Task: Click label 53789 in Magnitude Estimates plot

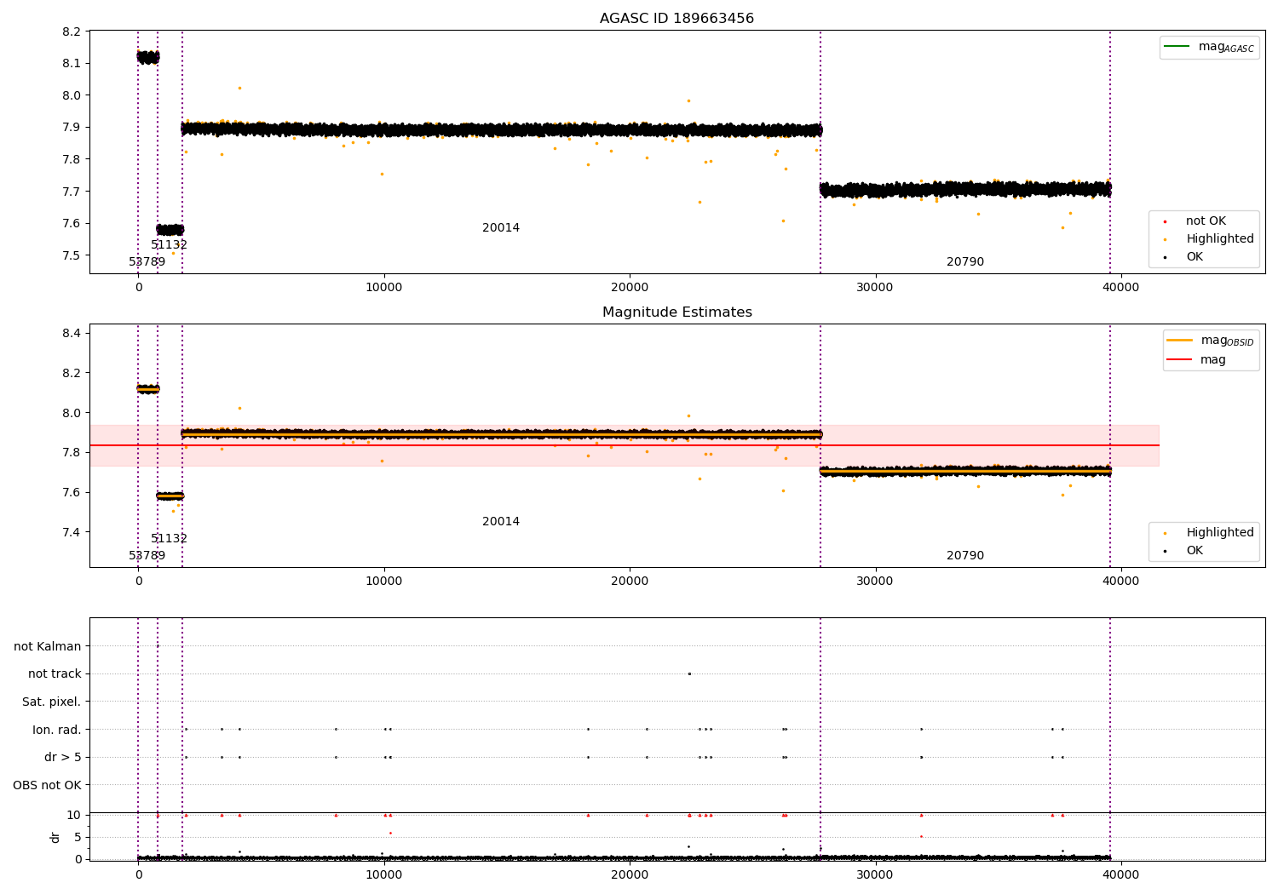Action: click(x=147, y=556)
